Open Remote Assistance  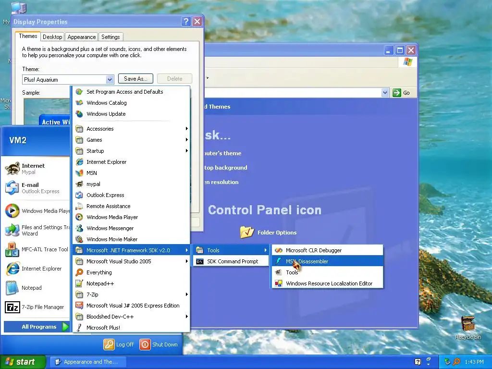coord(131,206)
